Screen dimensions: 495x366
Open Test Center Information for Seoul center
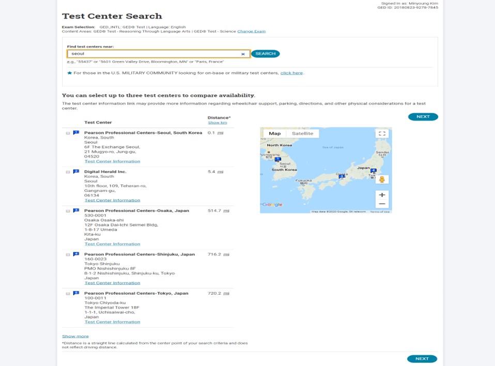point(113,161)
